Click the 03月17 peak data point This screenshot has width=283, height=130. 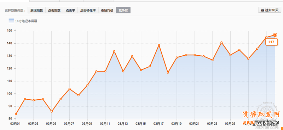tap(159, 45)
